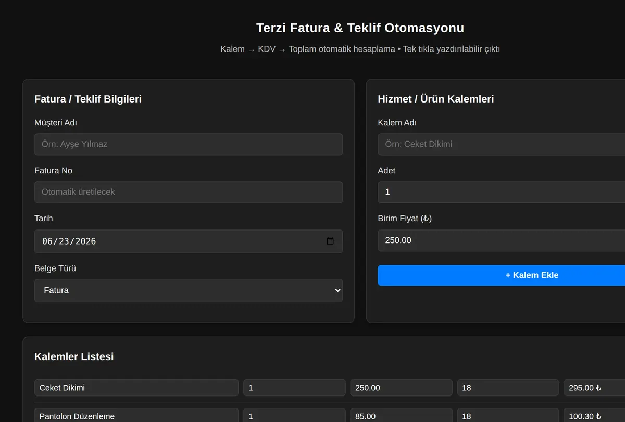Viewport: 625px width, 422px height.
Task: Click the 295.00 ₺ total cell
Action: (x=594, y=388)
